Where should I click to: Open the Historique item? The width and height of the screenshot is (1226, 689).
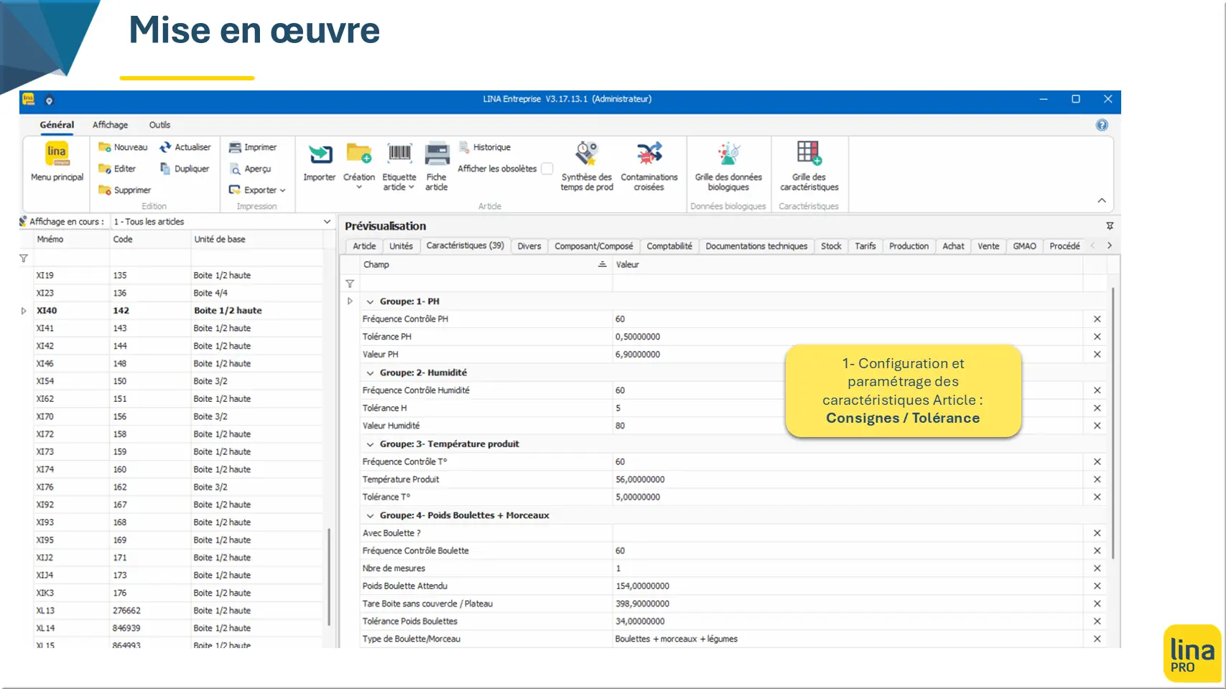click(x=485, y=147)
